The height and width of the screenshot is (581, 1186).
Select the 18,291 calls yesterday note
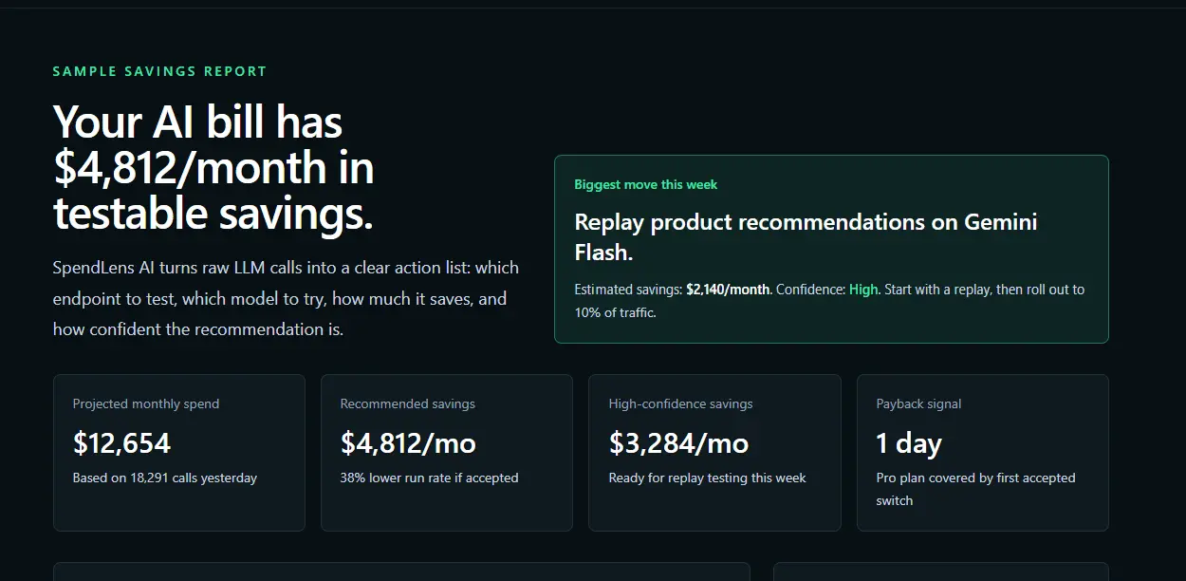[165, 478]
